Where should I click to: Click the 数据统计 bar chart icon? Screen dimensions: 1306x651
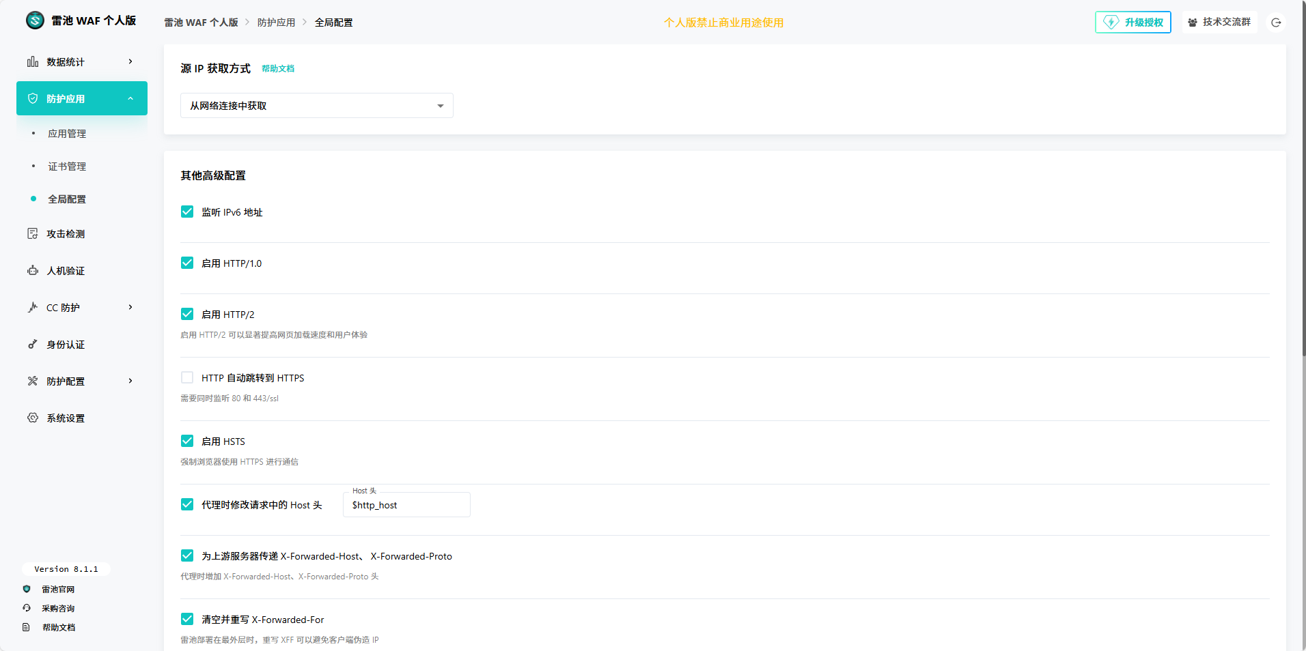pos(33,61)
